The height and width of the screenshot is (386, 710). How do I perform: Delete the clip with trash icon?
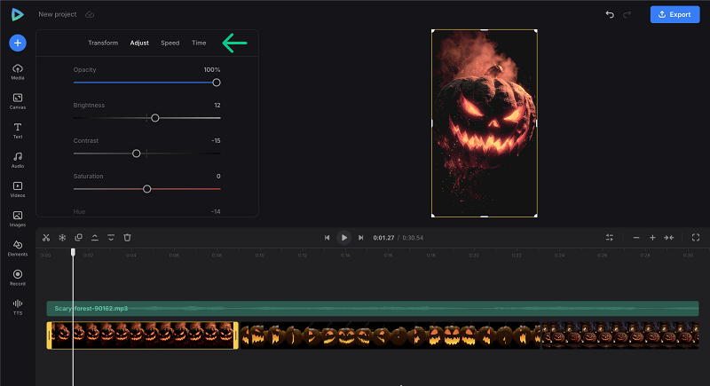point(127,238)
